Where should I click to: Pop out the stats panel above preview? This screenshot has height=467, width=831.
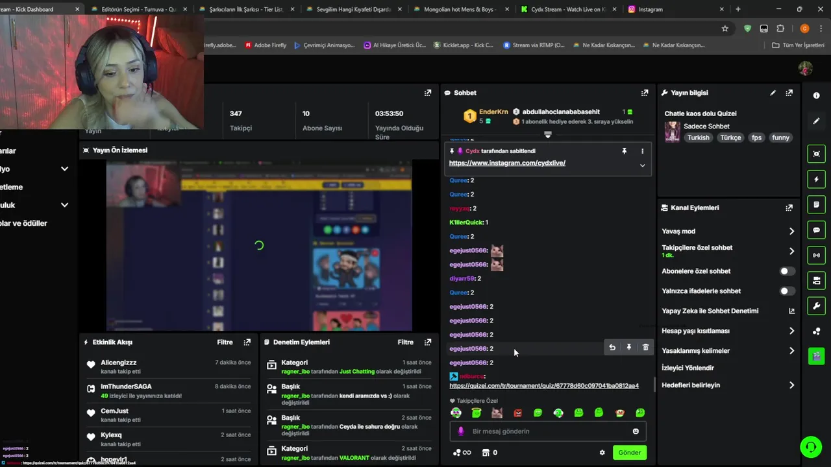[x=427, y=93]
